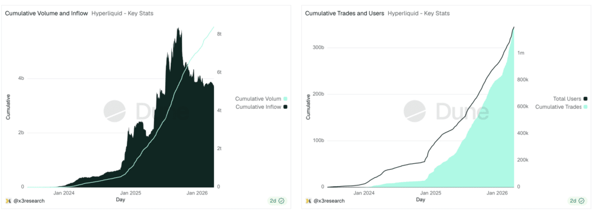Click the '200k' right-axis label

pyautogui.click(x=523, y=160)
